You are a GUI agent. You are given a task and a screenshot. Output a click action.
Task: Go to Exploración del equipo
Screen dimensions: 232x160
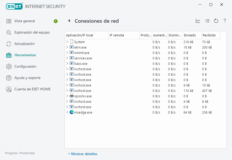click(x=32, y=33)
